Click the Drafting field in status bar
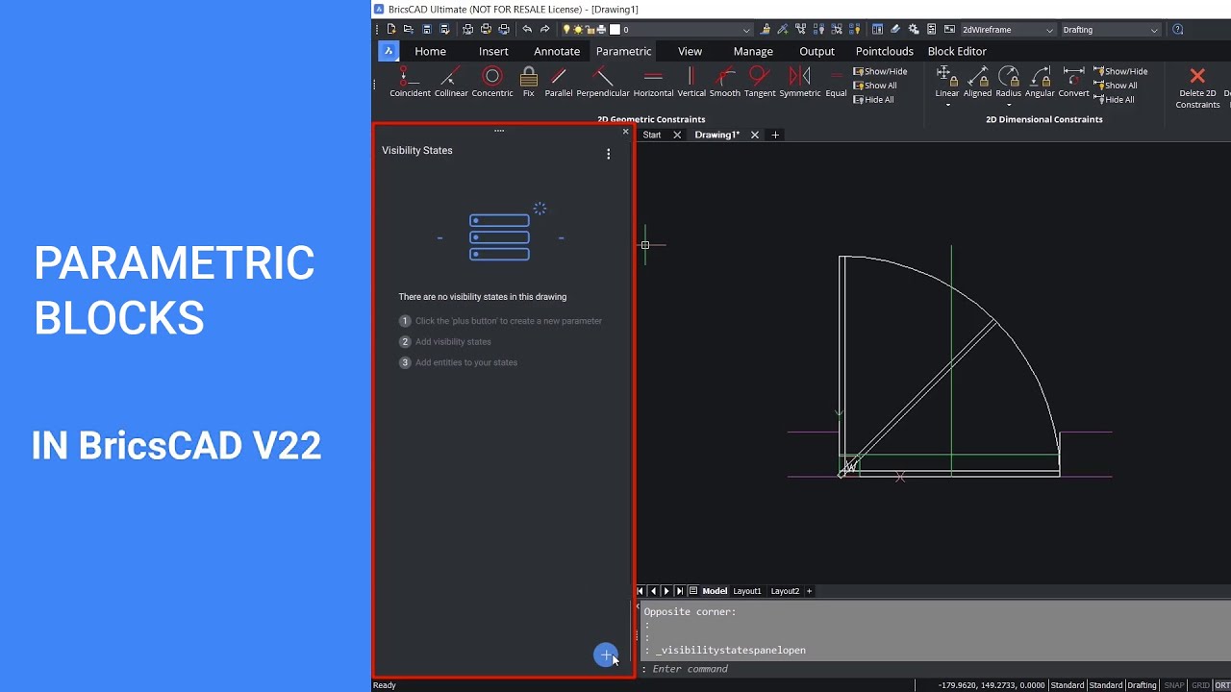The height and width of the screenshot is (692, 1231). tap(1142, 685)
